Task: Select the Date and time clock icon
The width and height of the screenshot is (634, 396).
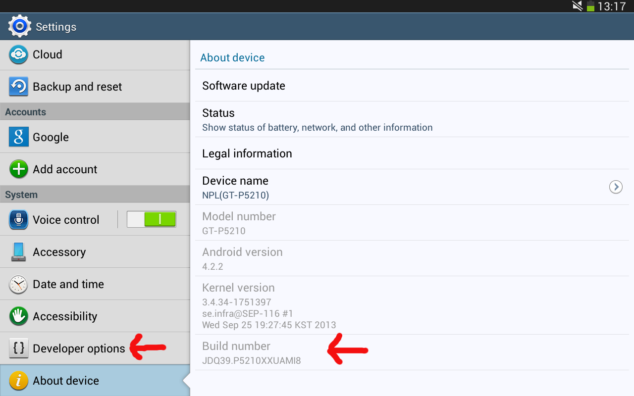Action: click(x=19, y=284)
